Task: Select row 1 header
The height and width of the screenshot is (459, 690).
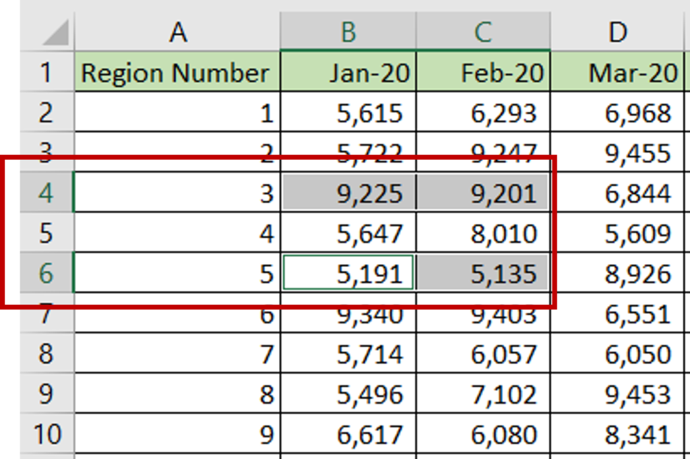Action: tap(47, 73)
